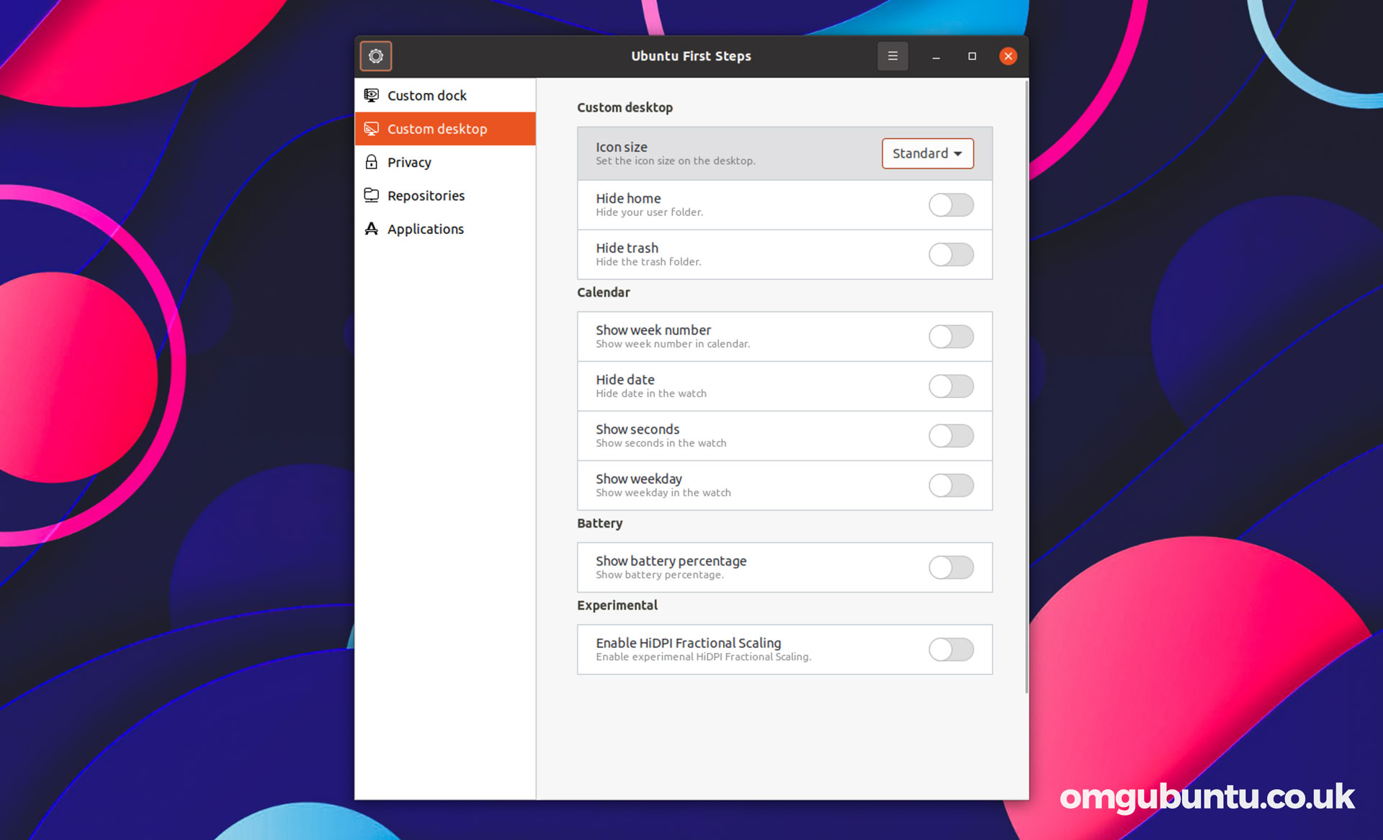Click the Custom dock sidebar icon
Viewport: 1383px width, 840px height.
(372, 95)
